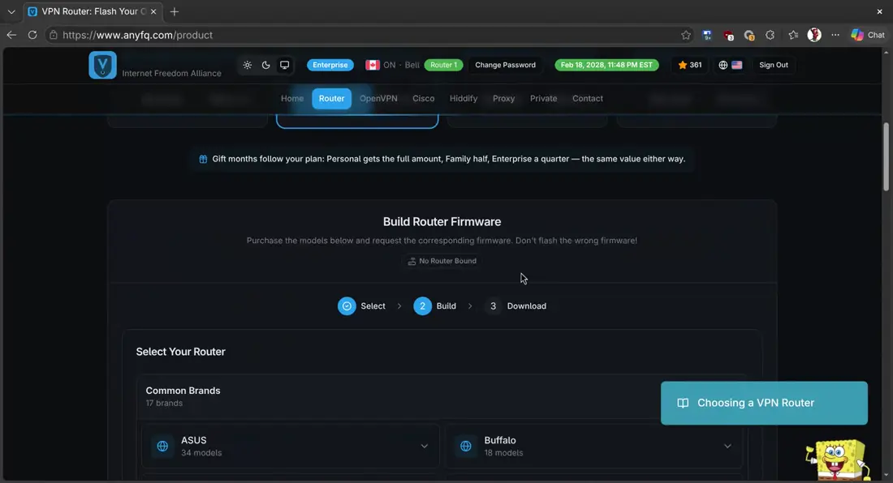Screen dimensions: 893x483
Task: Click the Enterprise plan badge
Action: click(x=330, y=65)
